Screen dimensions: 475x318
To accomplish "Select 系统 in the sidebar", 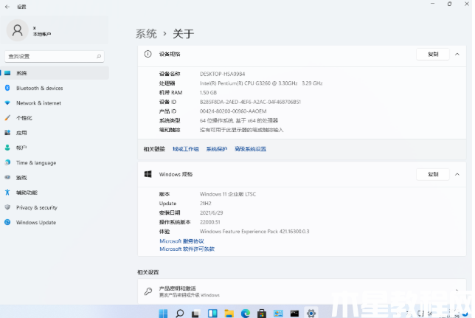I will point(55,73).
